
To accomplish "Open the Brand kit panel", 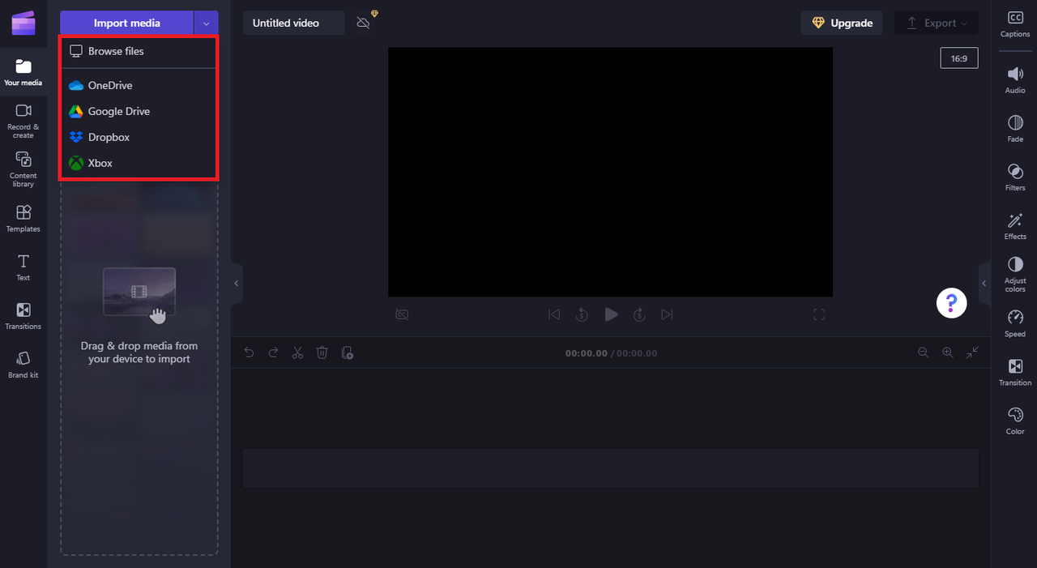I will click(23, 364).
